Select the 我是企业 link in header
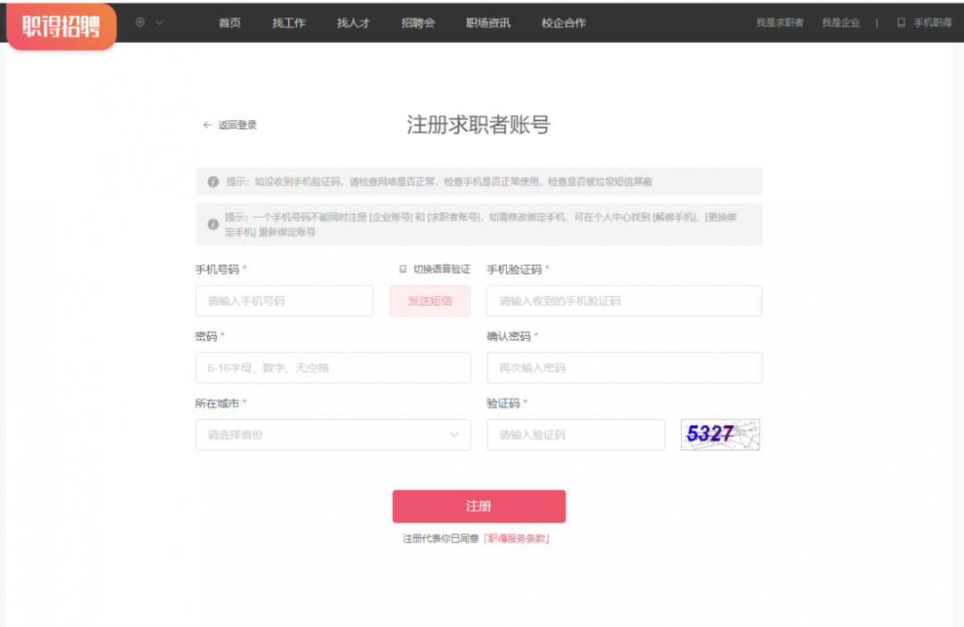This screenshot has width=964, height=627. click(840, 23)
